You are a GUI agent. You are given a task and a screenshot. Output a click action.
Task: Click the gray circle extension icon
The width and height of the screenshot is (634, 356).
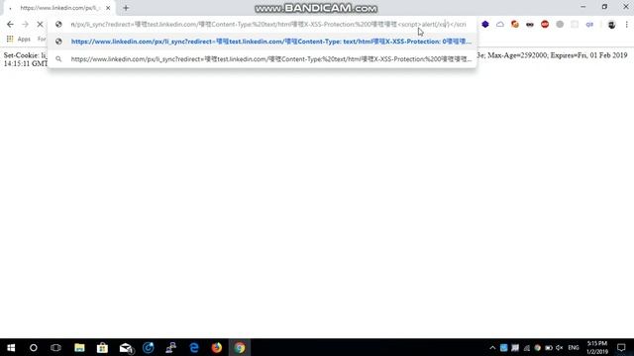560,24
